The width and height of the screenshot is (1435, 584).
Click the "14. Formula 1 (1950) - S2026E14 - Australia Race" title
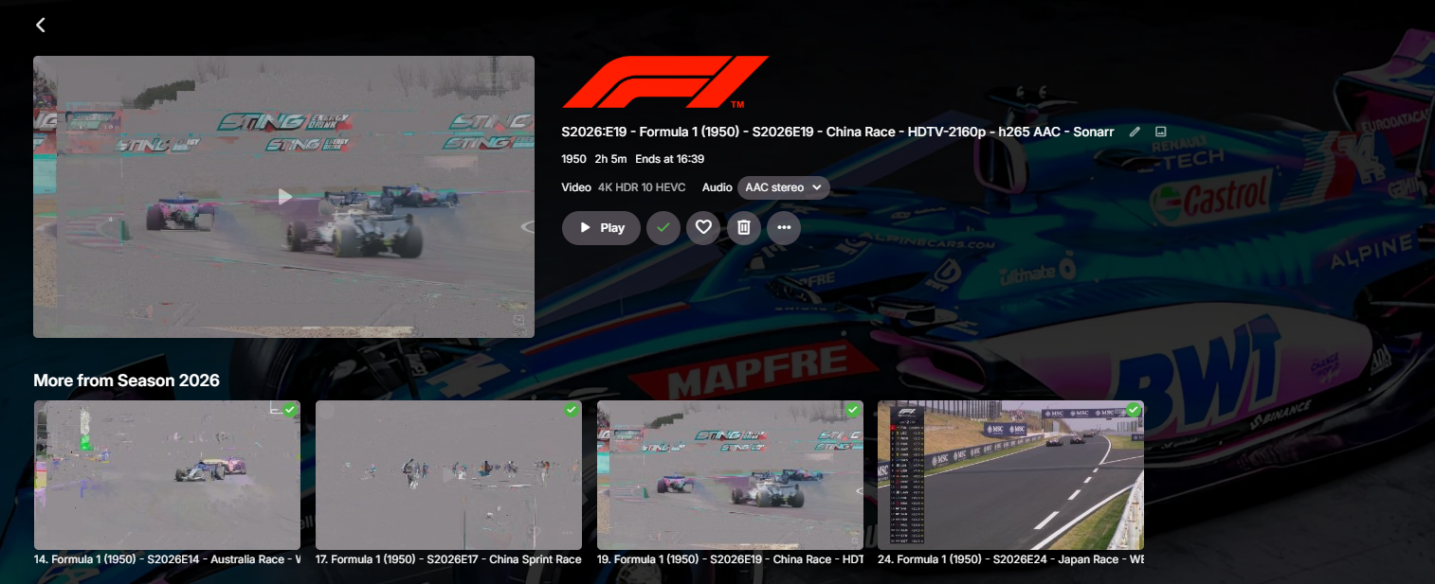coord(167,559)
